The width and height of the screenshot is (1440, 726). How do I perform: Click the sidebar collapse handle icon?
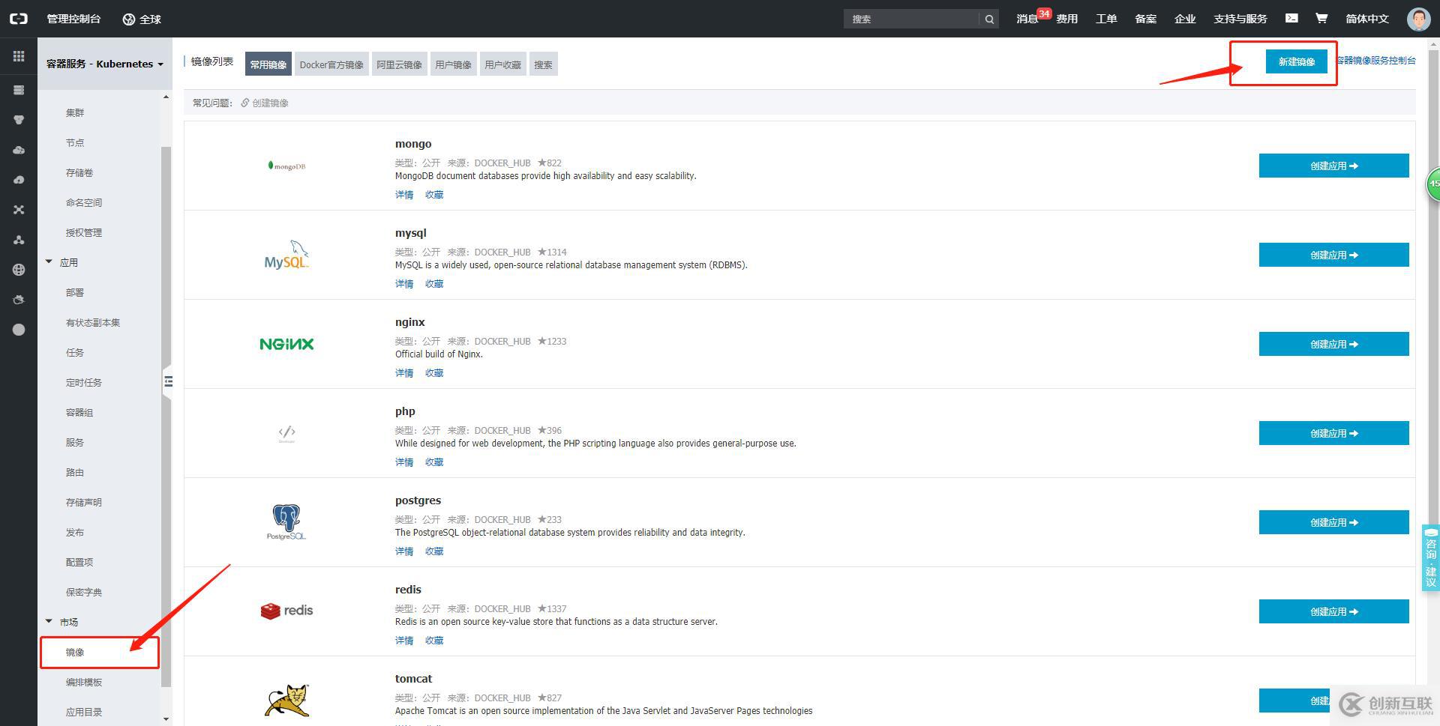click(168, 381)
